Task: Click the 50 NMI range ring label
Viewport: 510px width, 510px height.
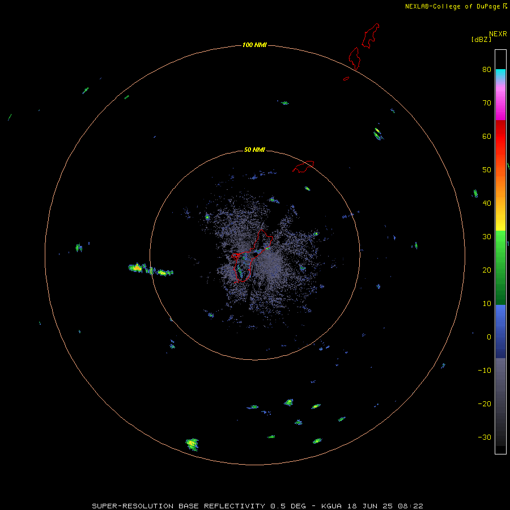Action: [254, 150]
